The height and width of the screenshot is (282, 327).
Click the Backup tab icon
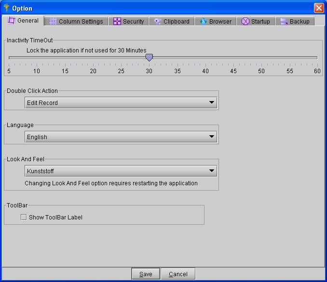pos(284,22)
